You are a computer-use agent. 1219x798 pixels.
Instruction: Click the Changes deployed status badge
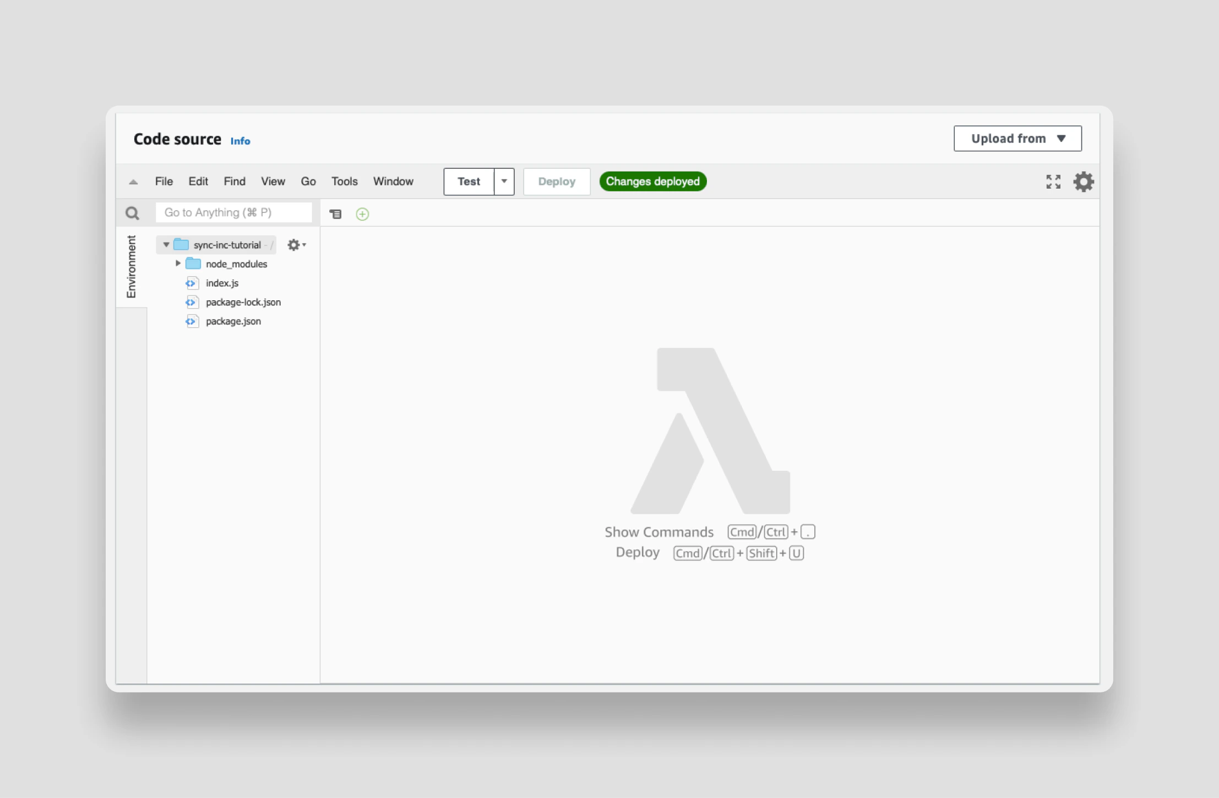[x=653, y=181]
